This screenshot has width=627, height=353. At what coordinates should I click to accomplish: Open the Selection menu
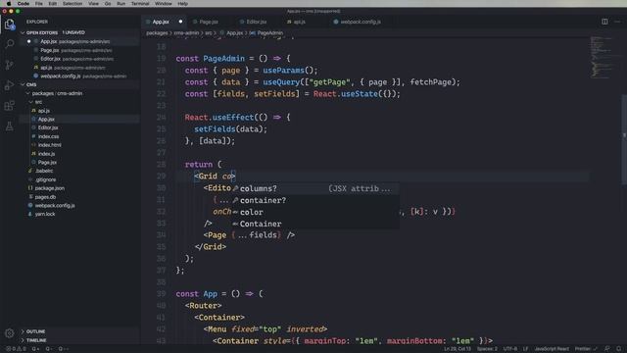pyautogui.click(x=72, y=4)
